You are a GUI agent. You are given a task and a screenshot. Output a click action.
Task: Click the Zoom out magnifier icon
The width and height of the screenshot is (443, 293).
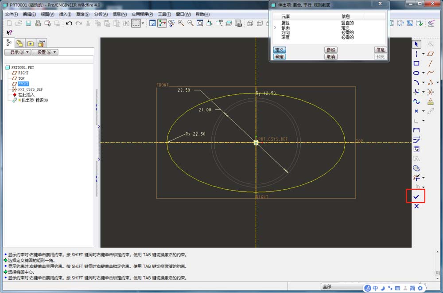190,23
